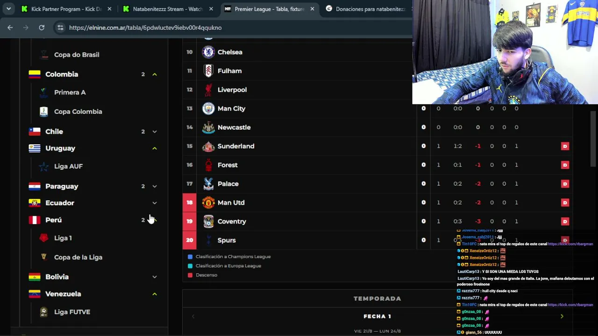Open the Primera A league icon
The width and height of the screenshot is (598, 336).
[x=43, y=92]
